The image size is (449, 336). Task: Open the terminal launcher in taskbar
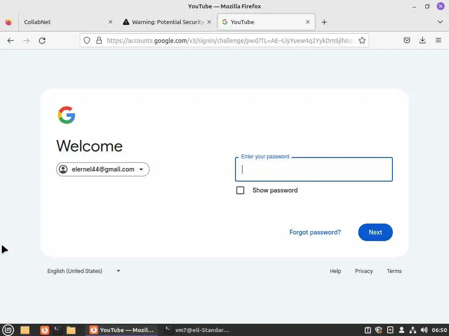pos(57,330)
